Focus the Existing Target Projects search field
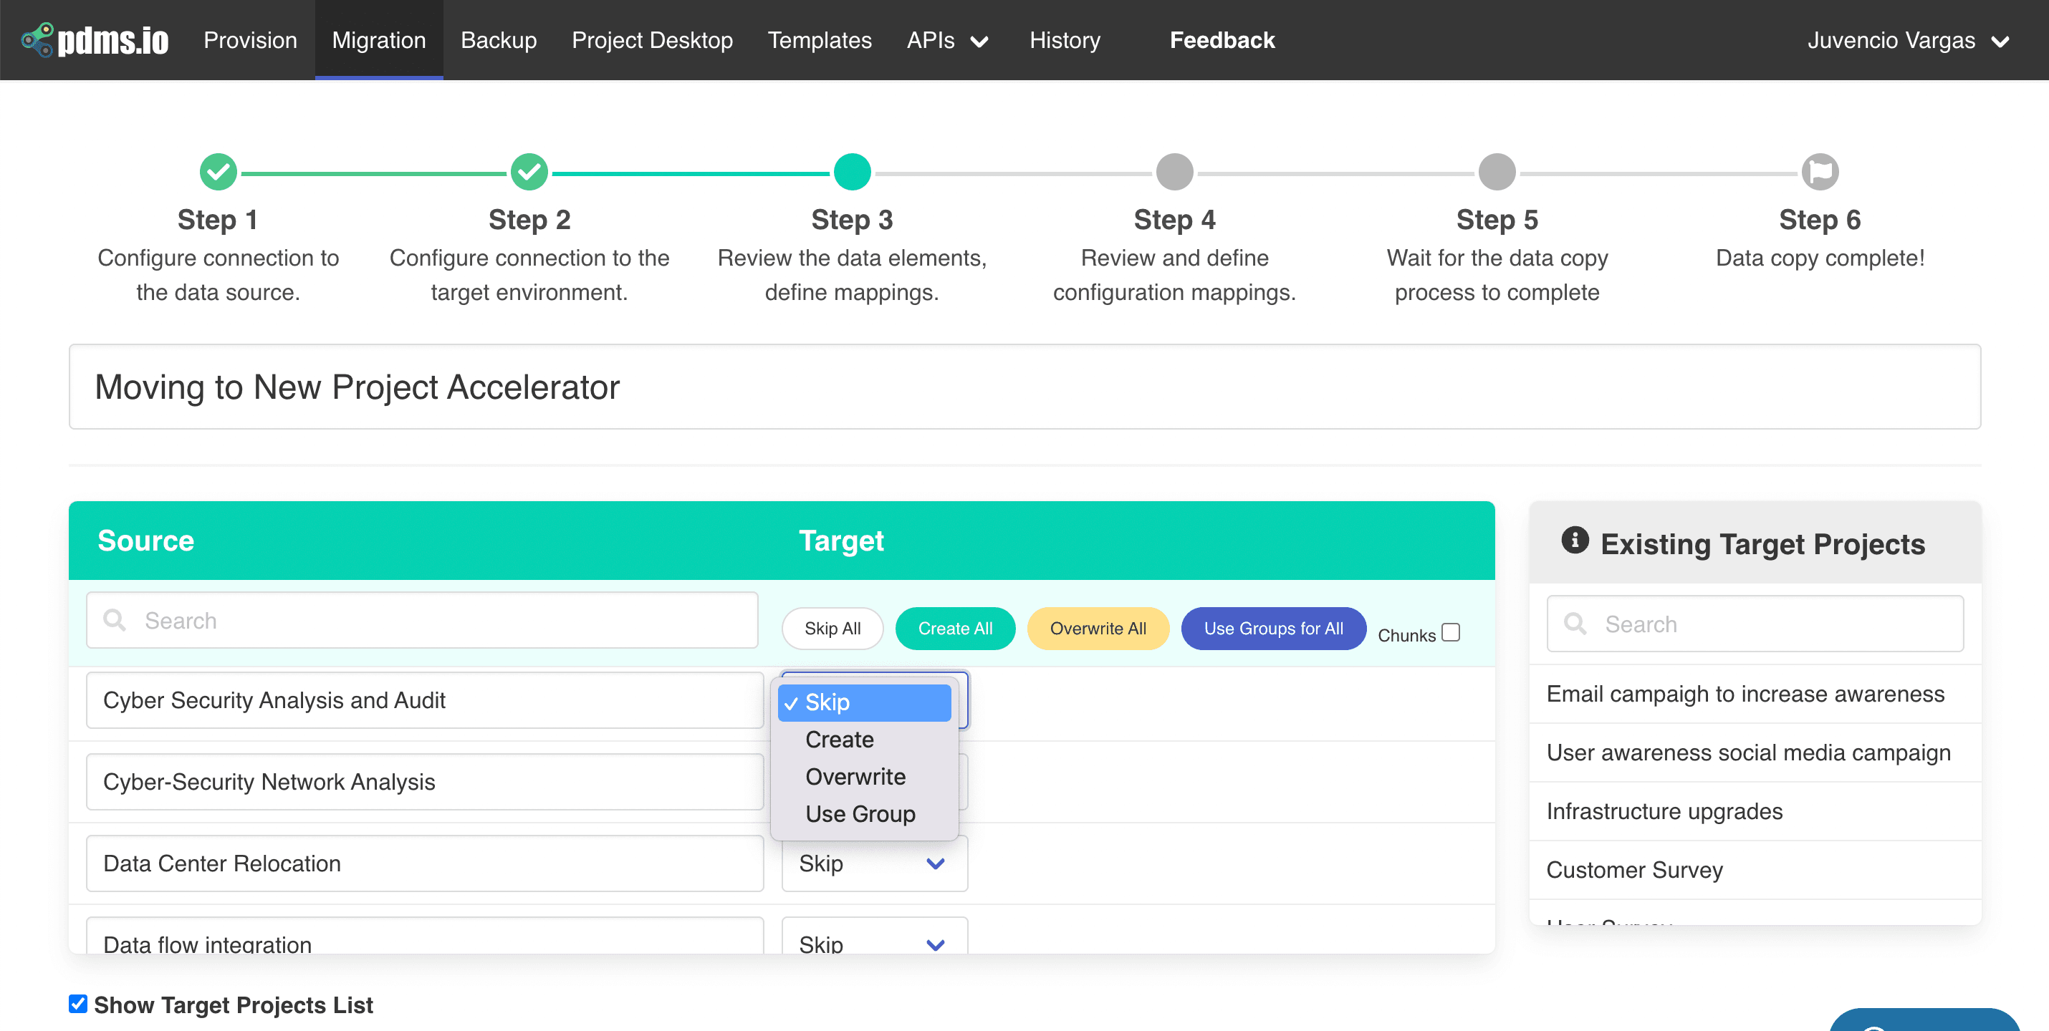Image resolution: width=2049 pixels, height=1031 pixels. 1755,624
